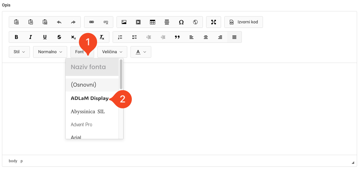Align text right

(220, 37)
